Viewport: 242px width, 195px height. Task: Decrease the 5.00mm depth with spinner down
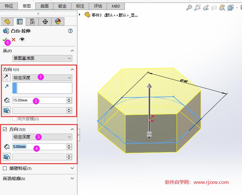tap(69, 148)
